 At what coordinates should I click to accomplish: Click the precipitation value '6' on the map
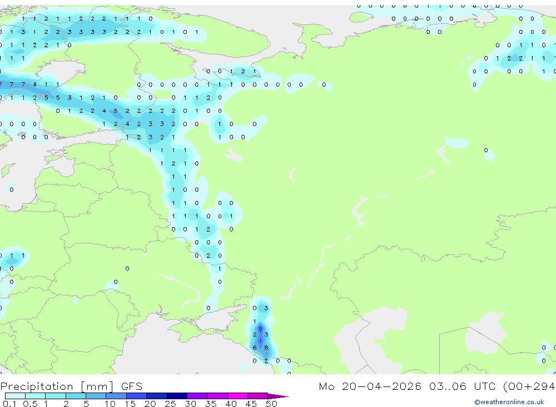tap(255, 348)
